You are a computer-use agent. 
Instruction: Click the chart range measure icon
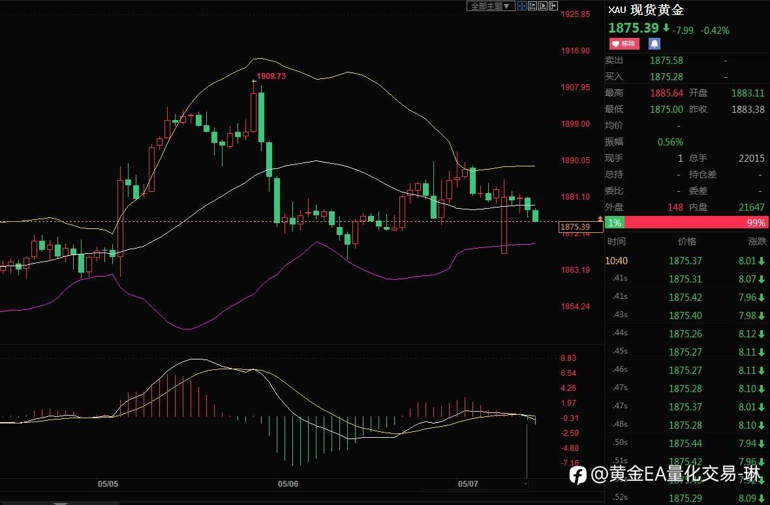tap(532, 6)
